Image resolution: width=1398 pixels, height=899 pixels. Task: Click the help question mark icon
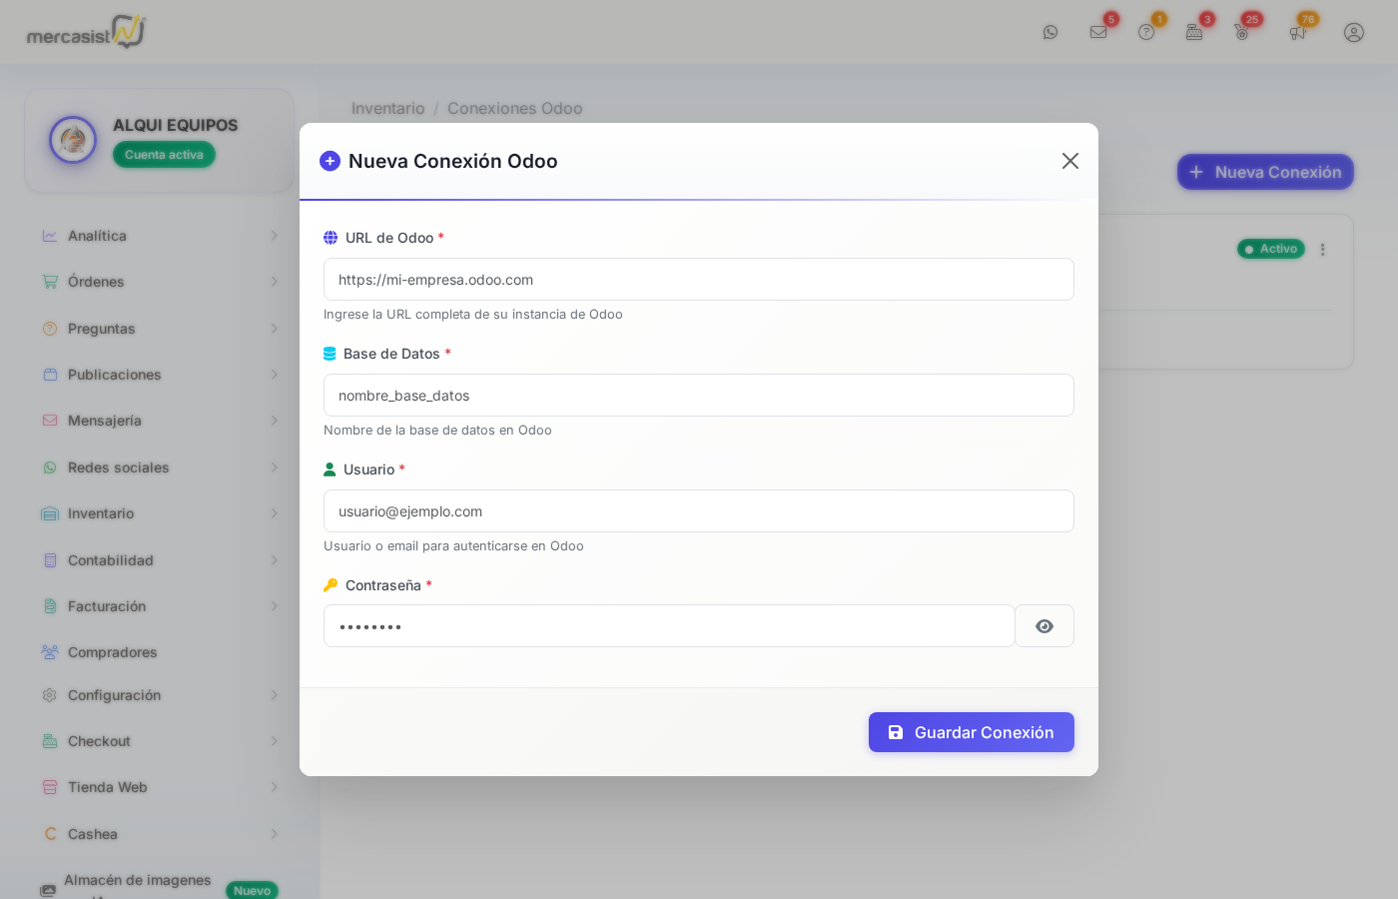pos(1146,32)
